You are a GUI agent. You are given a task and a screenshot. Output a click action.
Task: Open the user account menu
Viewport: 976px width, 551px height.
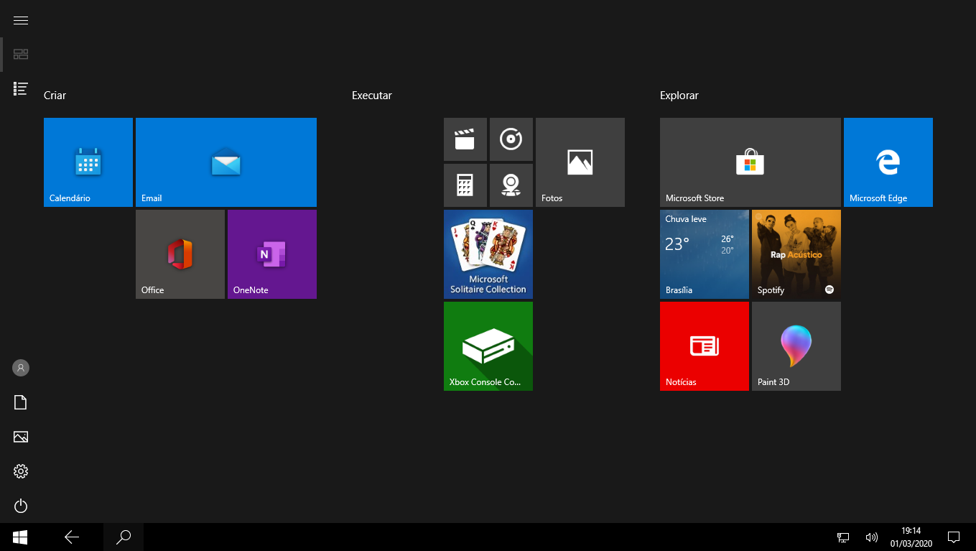click(21, 368)
